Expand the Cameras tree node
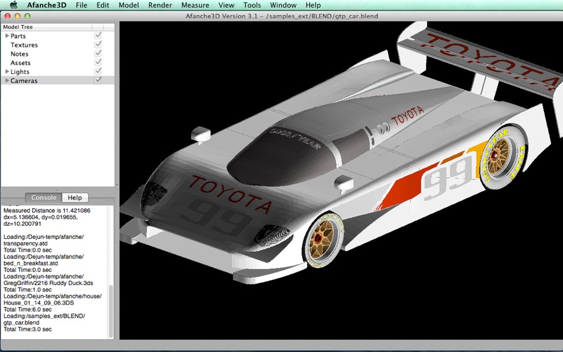 coord(7,81)
